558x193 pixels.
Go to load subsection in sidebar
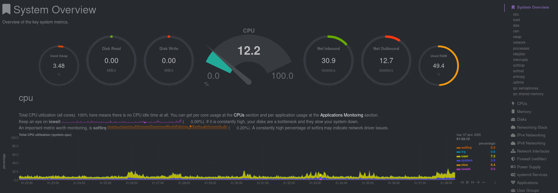516,20
